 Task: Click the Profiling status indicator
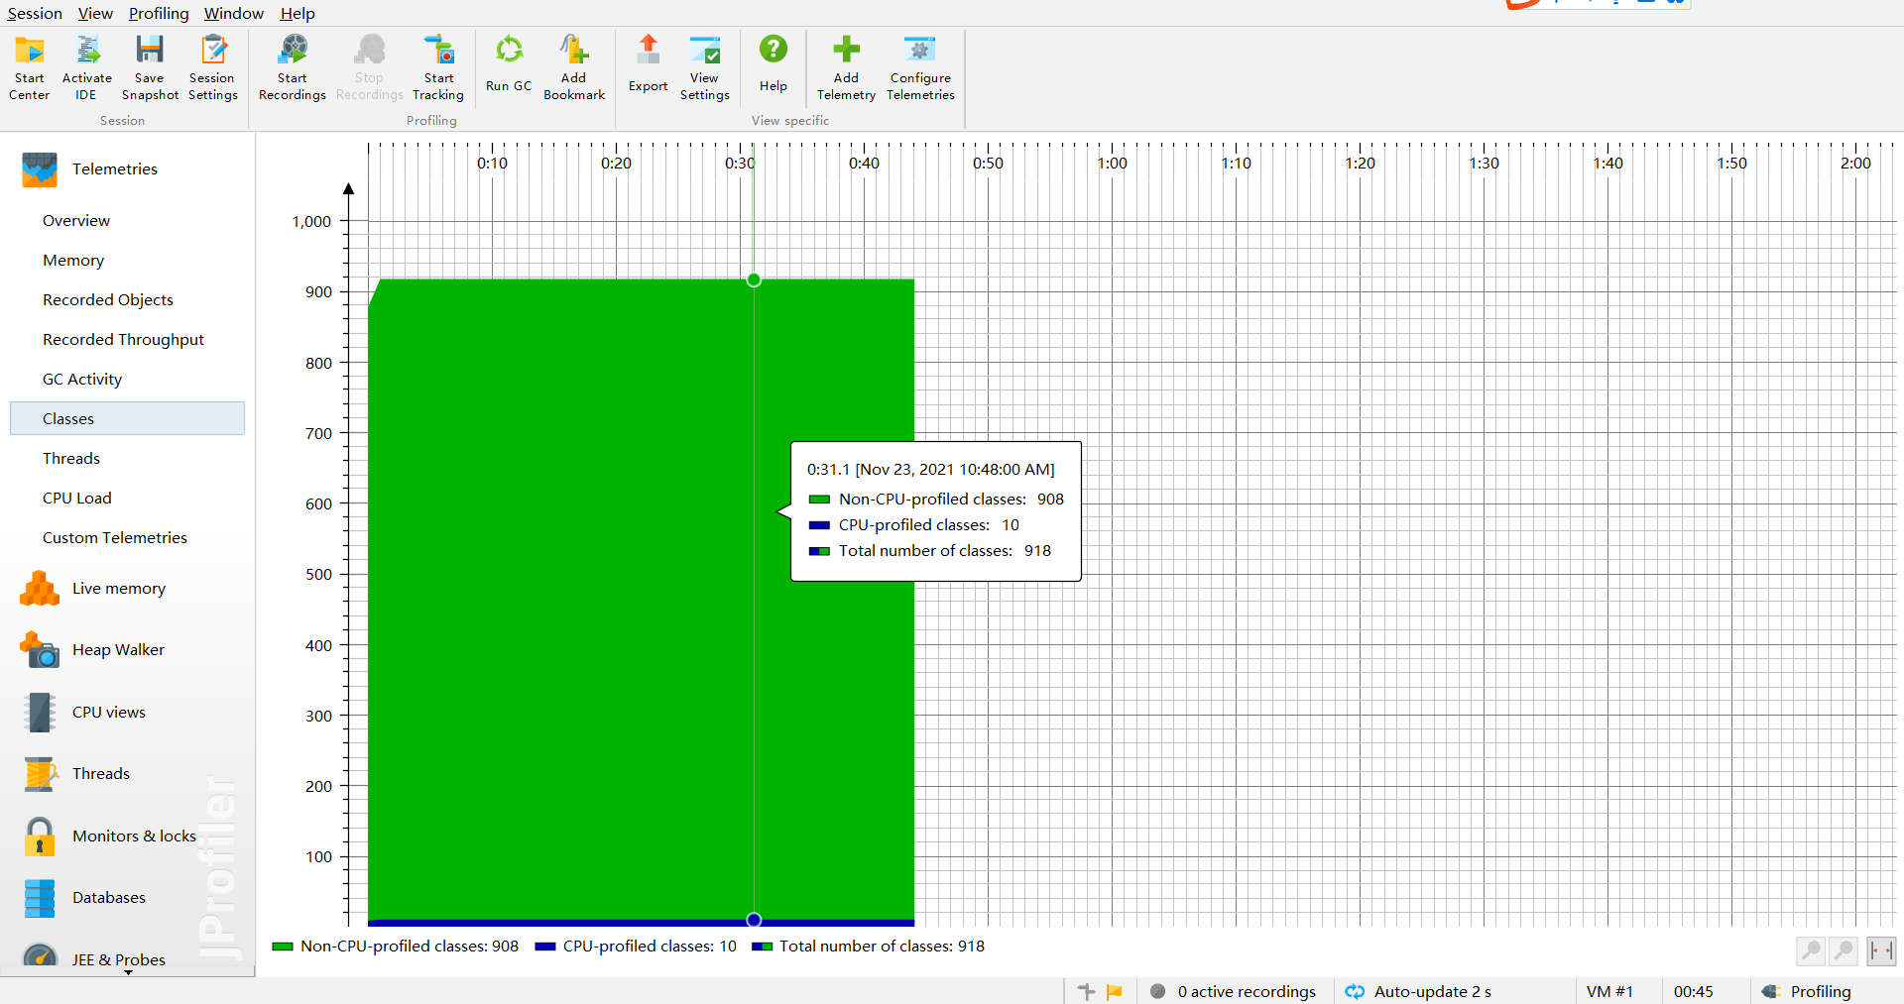click(x=1807, y=991)
